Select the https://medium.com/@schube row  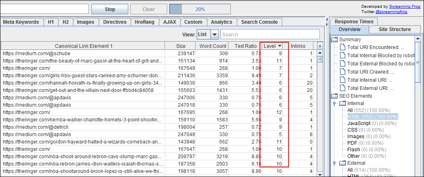[x=158, y=54]
